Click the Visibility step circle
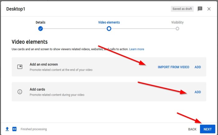 tap(178, 29)
